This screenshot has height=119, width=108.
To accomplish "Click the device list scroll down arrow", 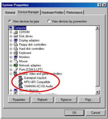I will [x=97, y=92].
